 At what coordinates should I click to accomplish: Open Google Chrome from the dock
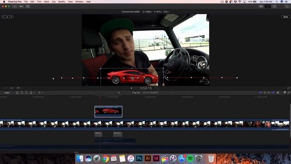[105, 159]
